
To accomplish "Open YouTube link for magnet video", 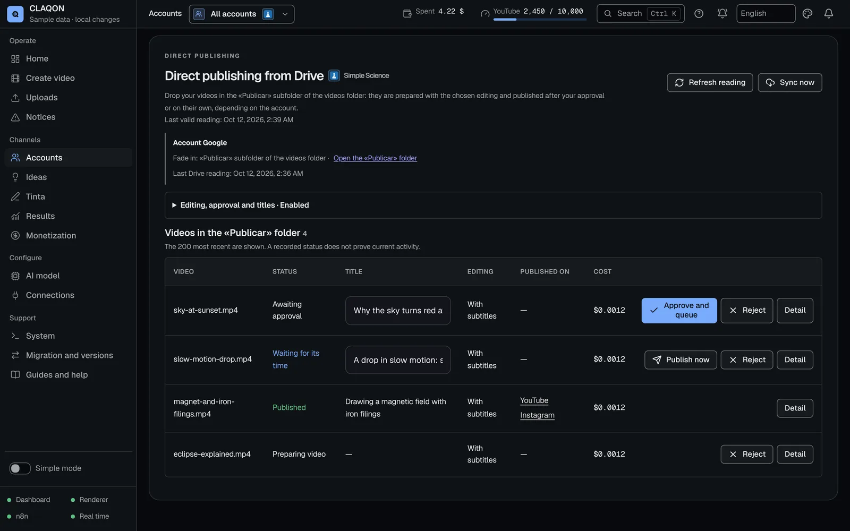I will pyautogui.click(x=534, y=401).
